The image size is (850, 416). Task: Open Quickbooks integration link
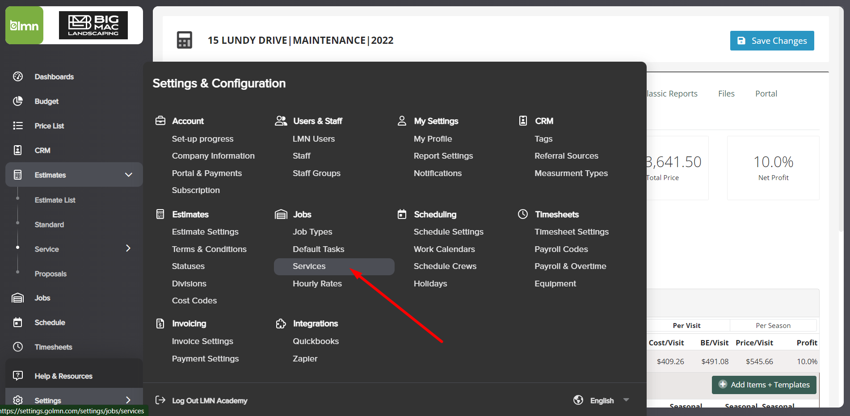[316, 341]
